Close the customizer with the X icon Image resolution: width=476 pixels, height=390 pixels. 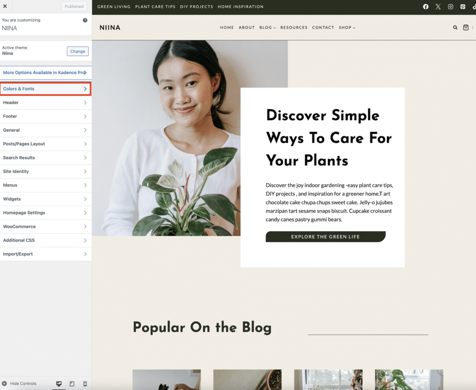(x=5, y=6)
